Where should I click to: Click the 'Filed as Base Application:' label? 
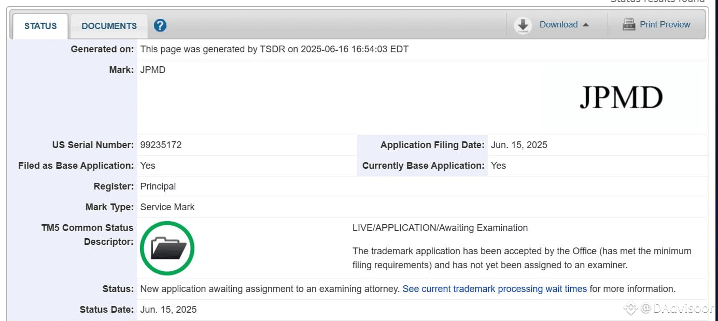[x=76, y=166]
